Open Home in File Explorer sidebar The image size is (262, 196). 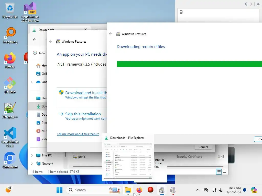coord(41,66)
